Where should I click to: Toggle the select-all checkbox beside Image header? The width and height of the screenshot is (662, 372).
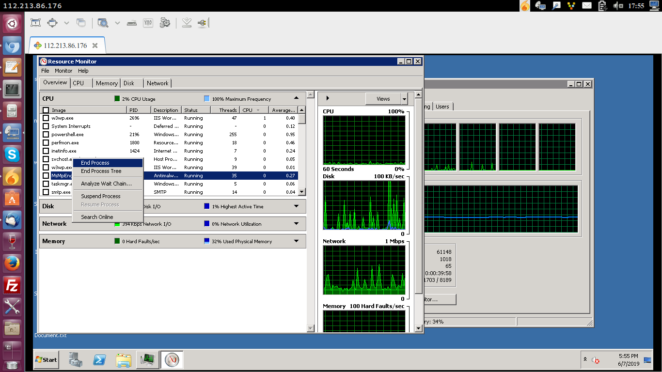tap(46, 110)
